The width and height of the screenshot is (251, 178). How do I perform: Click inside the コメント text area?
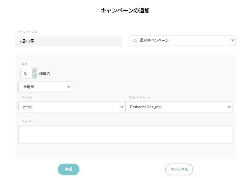click(x=125, y=135)
